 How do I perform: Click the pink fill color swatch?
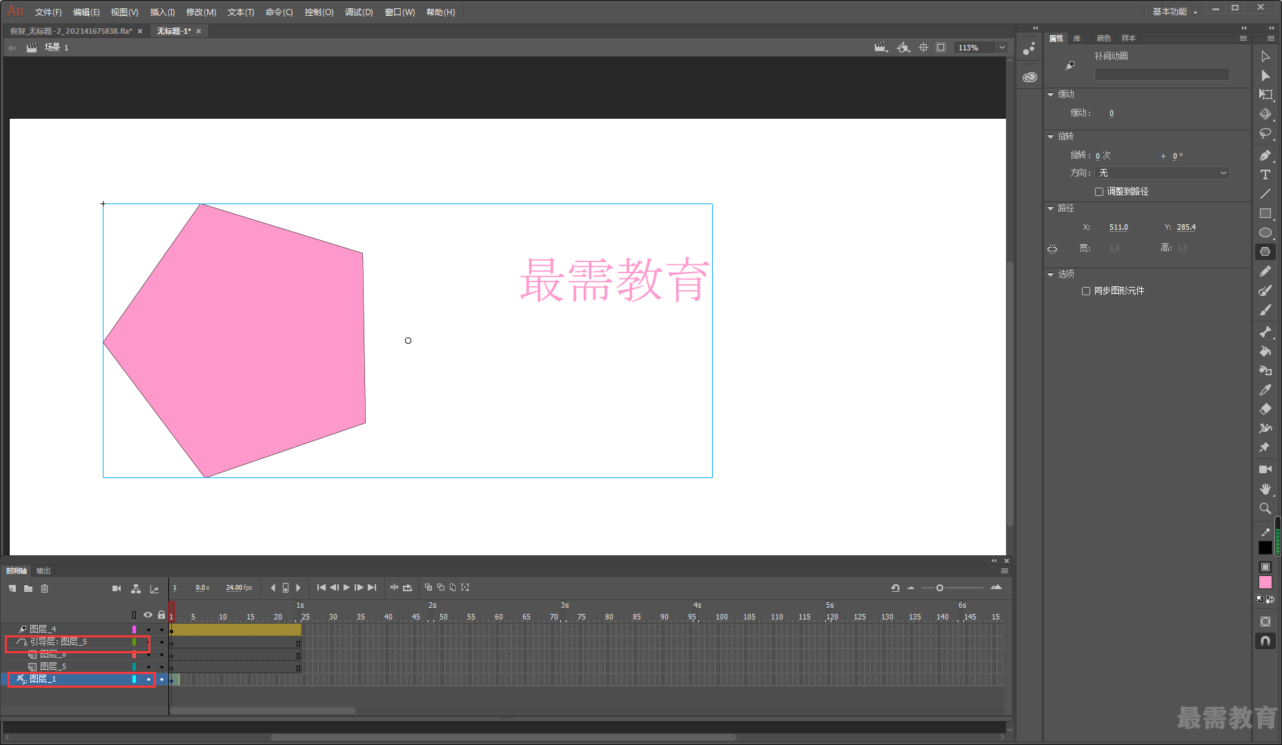pyautogui.click(x=1265, y=583)
